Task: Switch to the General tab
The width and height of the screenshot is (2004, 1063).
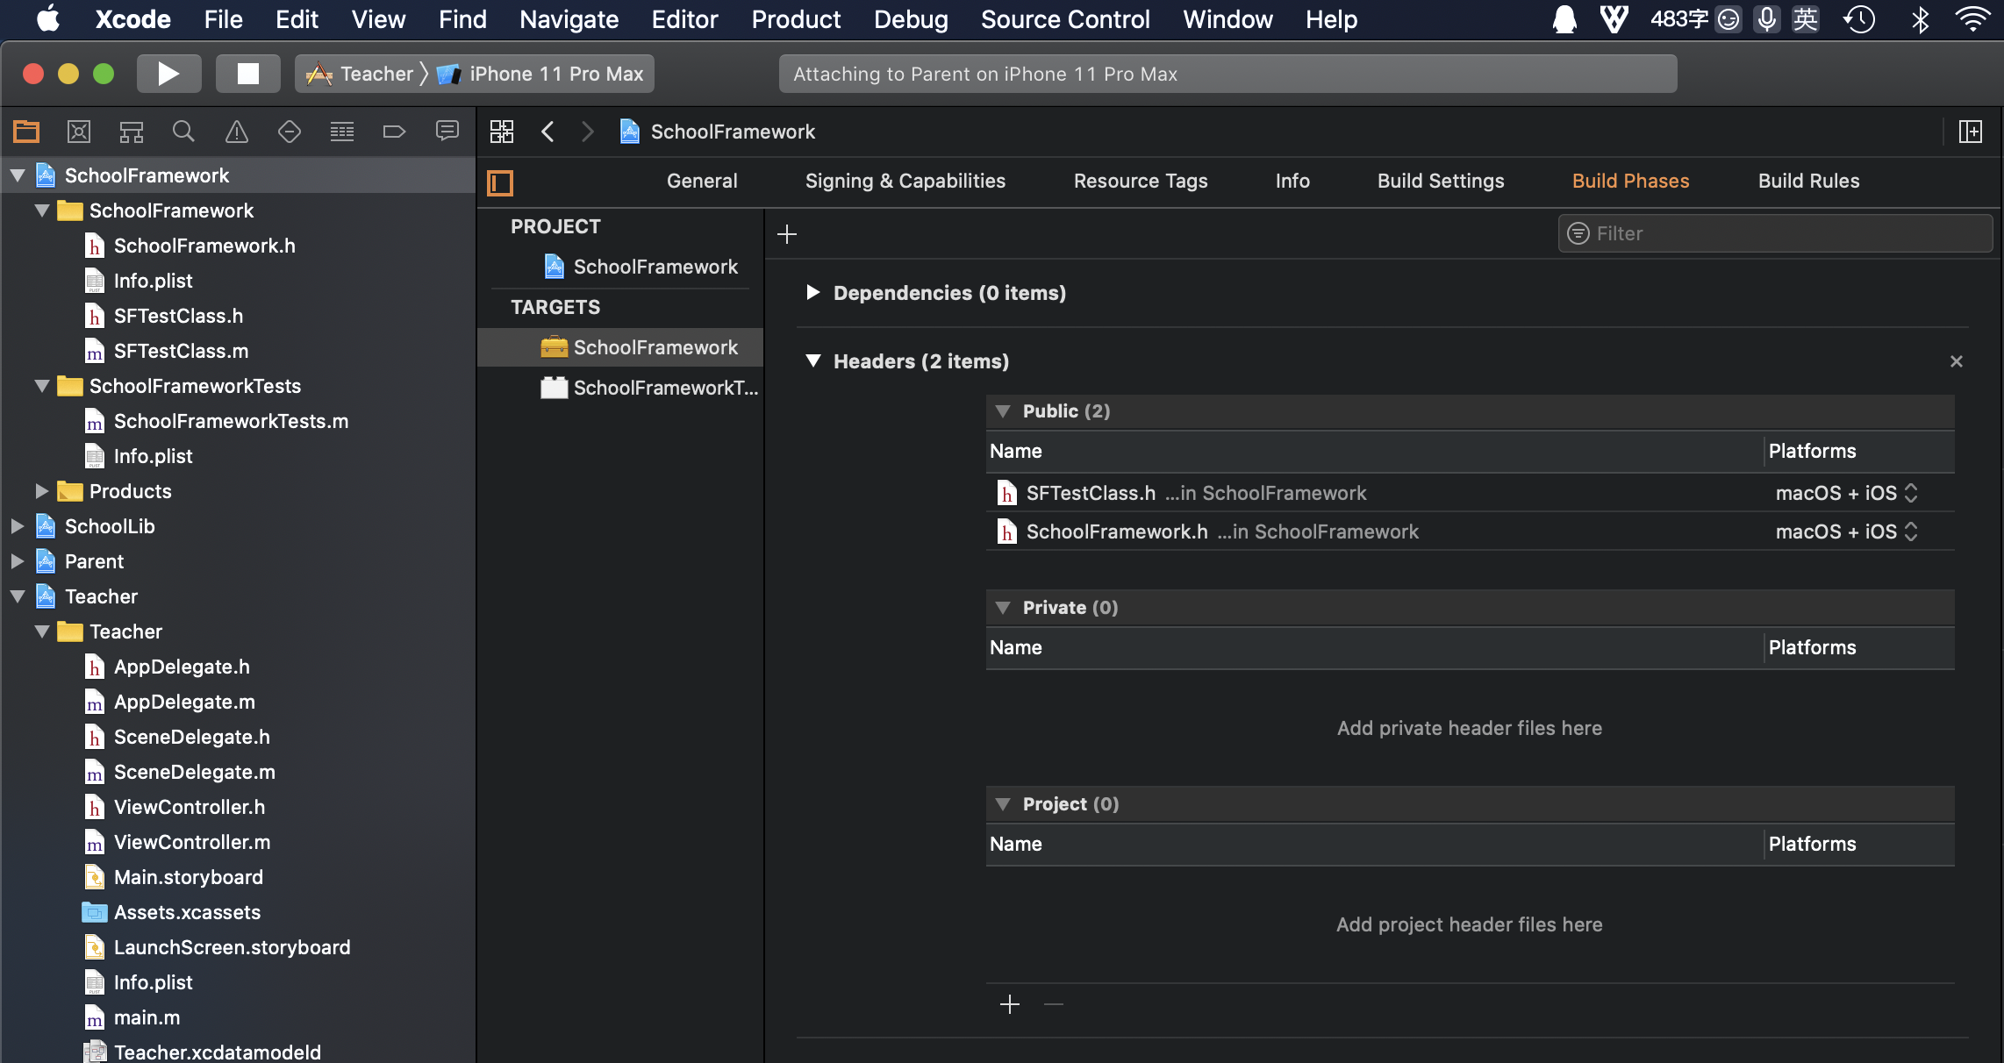Action: (702, 181)
